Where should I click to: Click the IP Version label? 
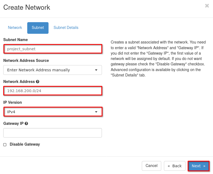tap(13, 102)
